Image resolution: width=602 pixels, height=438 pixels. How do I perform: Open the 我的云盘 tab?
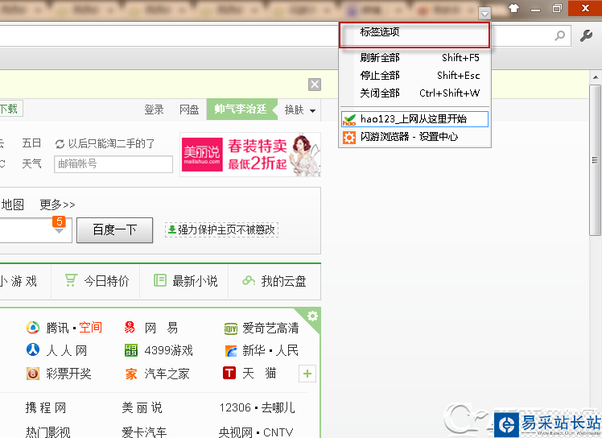pos(274,281)
